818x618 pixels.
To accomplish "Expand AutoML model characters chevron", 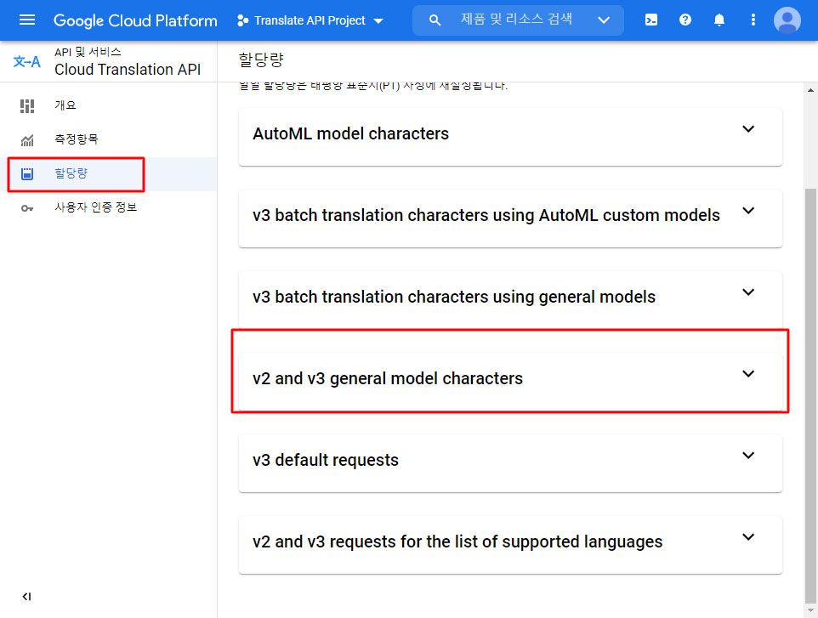I will coord(748,129).
